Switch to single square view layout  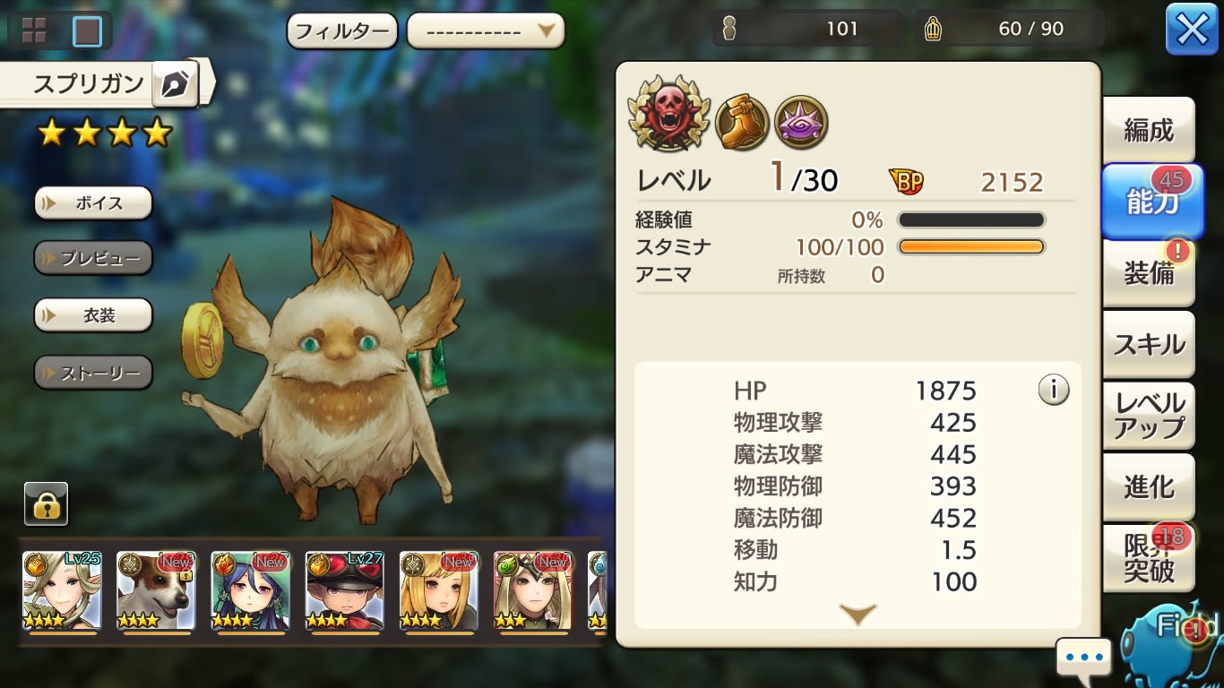(x=87, y=31)
